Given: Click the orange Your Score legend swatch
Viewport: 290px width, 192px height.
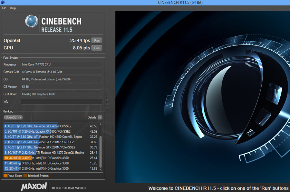Looking at the screenshot, I should [5, 176].
